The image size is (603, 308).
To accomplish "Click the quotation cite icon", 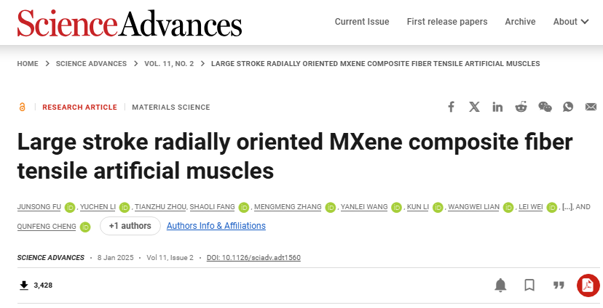I will coord(559,285).
